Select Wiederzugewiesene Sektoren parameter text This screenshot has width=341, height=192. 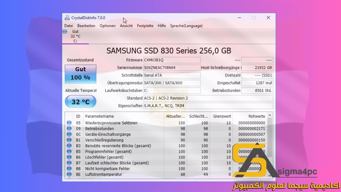(111, 123)
